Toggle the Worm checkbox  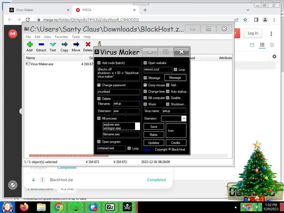click(x=145, y=104)
